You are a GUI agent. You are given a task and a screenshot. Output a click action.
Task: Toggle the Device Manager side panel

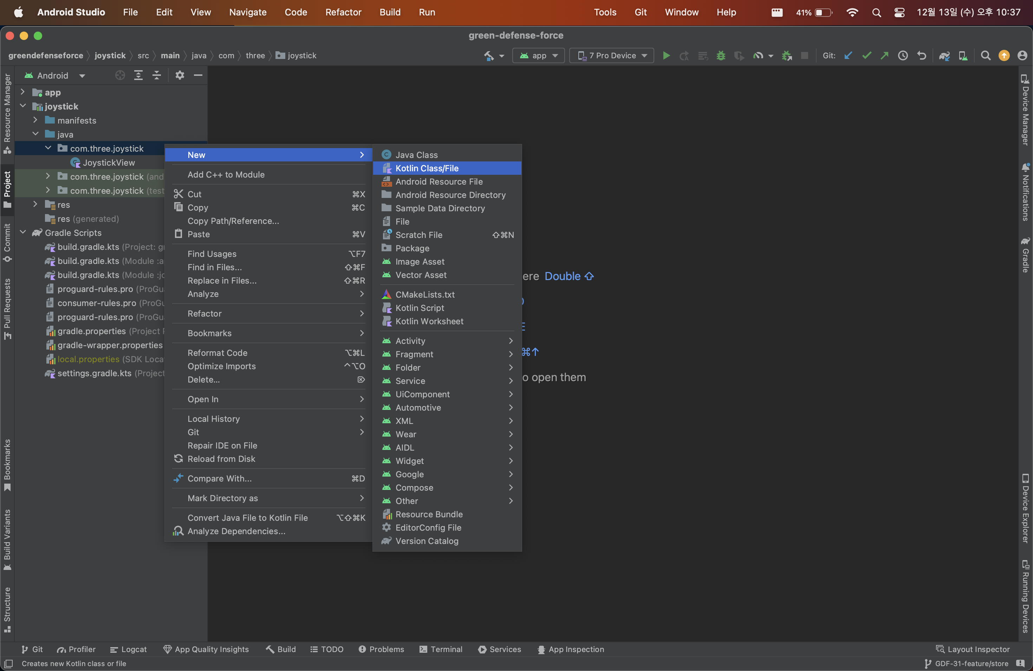point(1025,110)
